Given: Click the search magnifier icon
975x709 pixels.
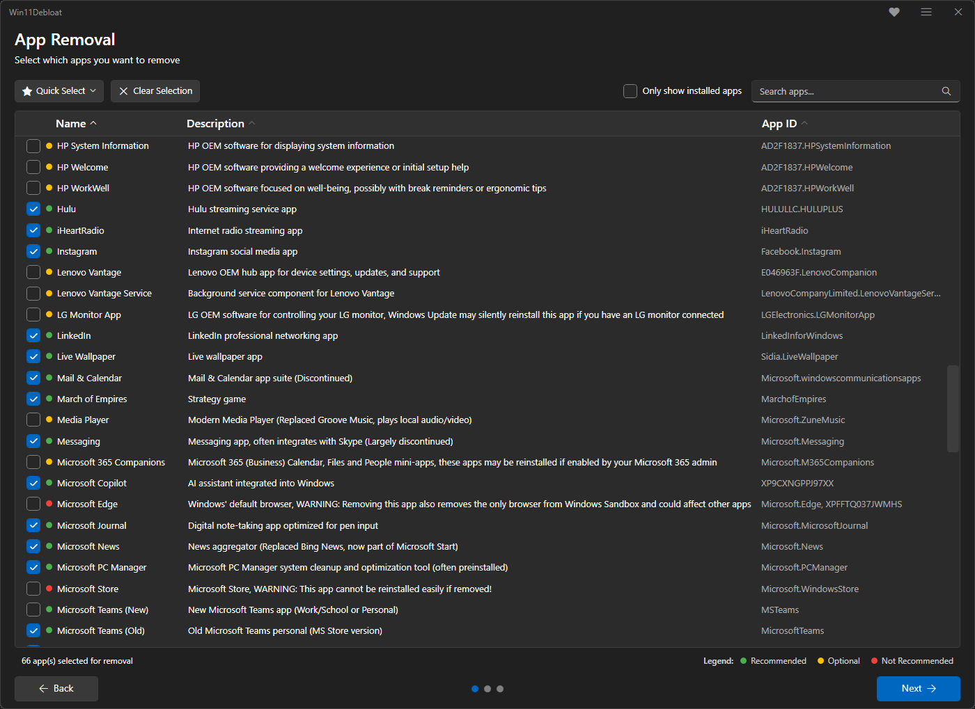Looking at the screenshot, I should click(946, 91).
